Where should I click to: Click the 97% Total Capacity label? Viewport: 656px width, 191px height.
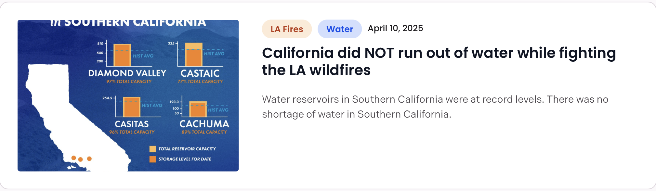(x=129, y=82)
